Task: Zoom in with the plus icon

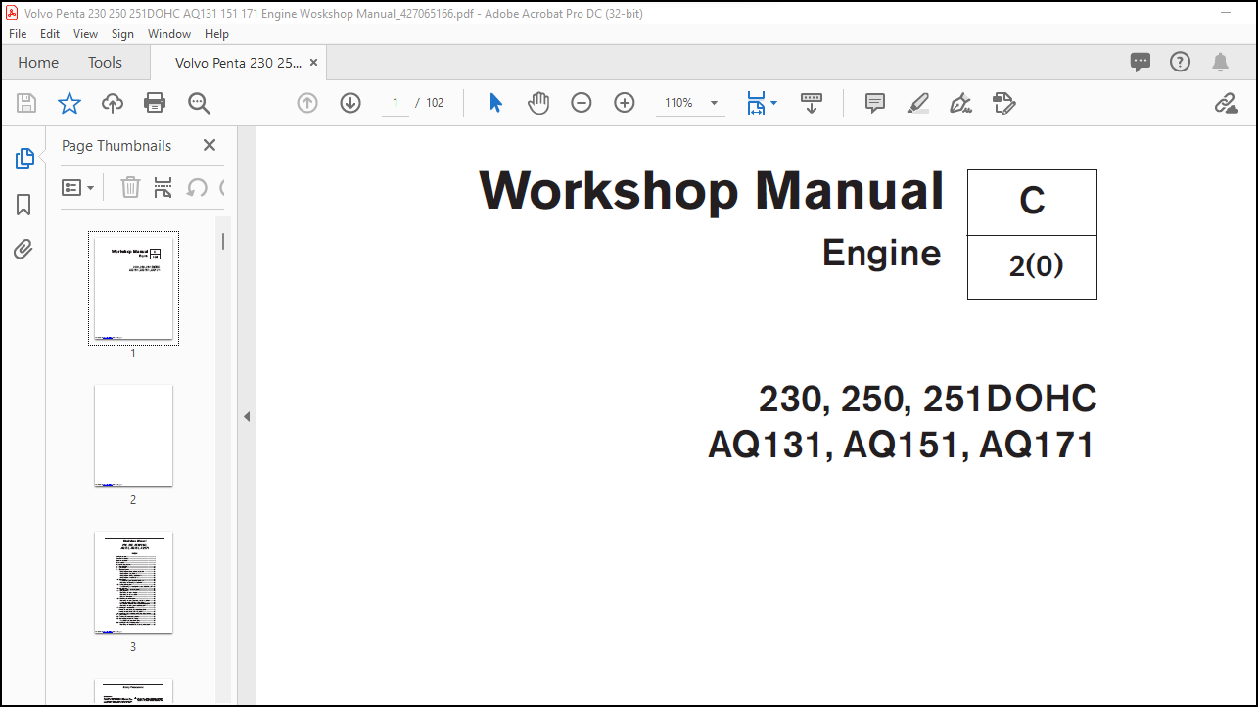Action: coord(625,103)
